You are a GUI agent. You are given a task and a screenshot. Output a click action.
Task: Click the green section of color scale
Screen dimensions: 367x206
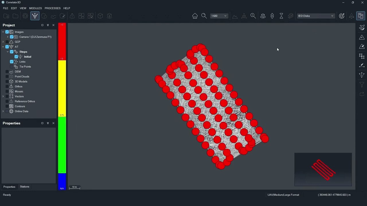click(x=62, y=145)
